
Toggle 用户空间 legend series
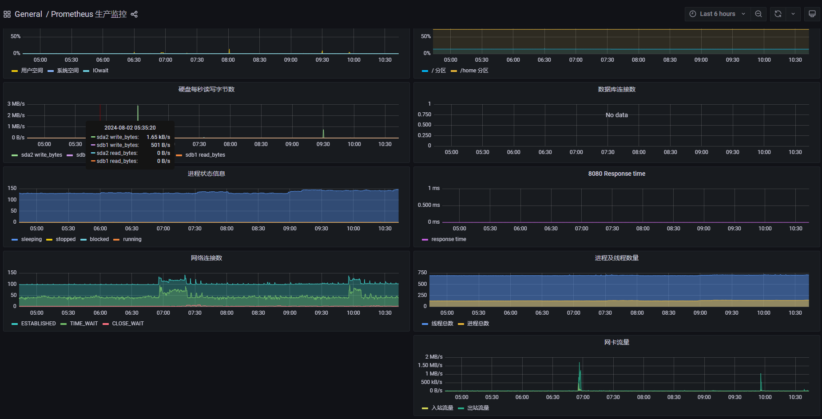coord(32,71)
